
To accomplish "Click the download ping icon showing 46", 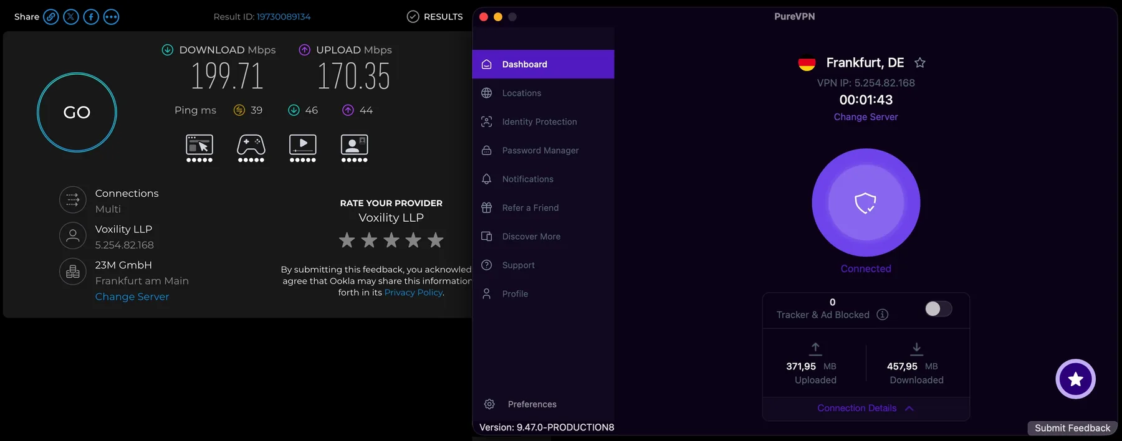I will coord(294,110).
